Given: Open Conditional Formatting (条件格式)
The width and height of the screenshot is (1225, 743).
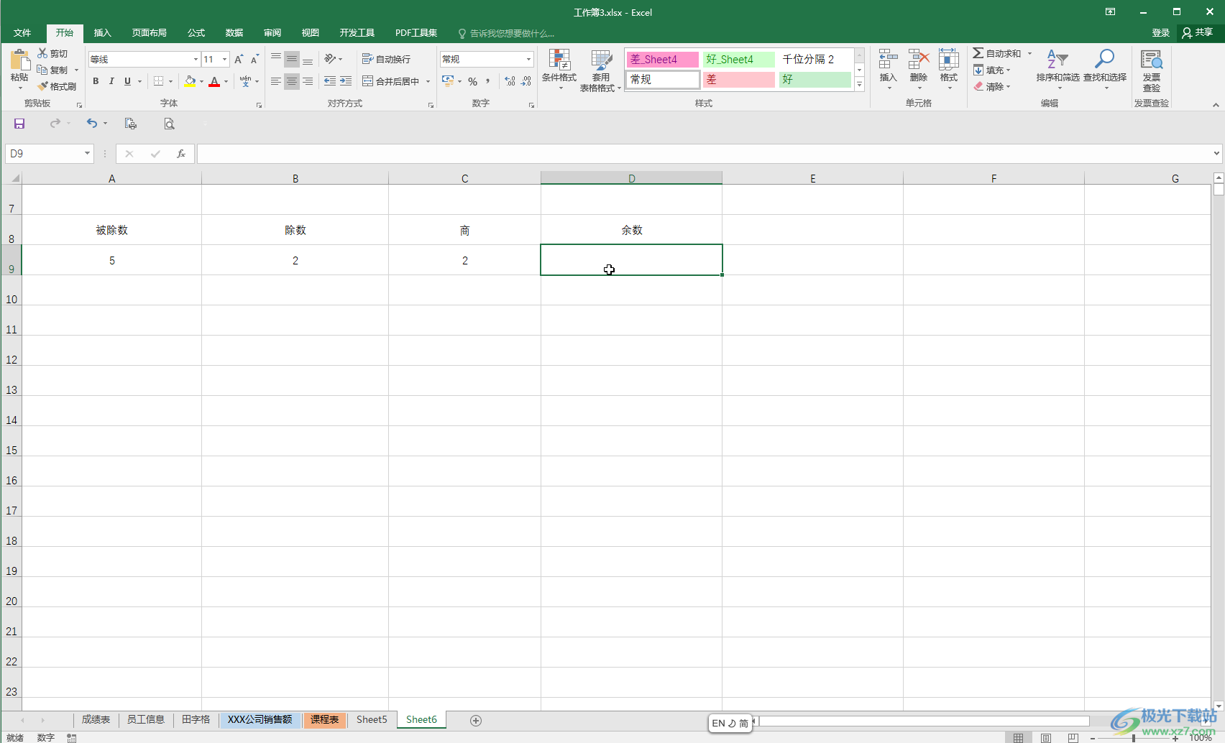Looking at the screenshot, I should pos(559,70).
